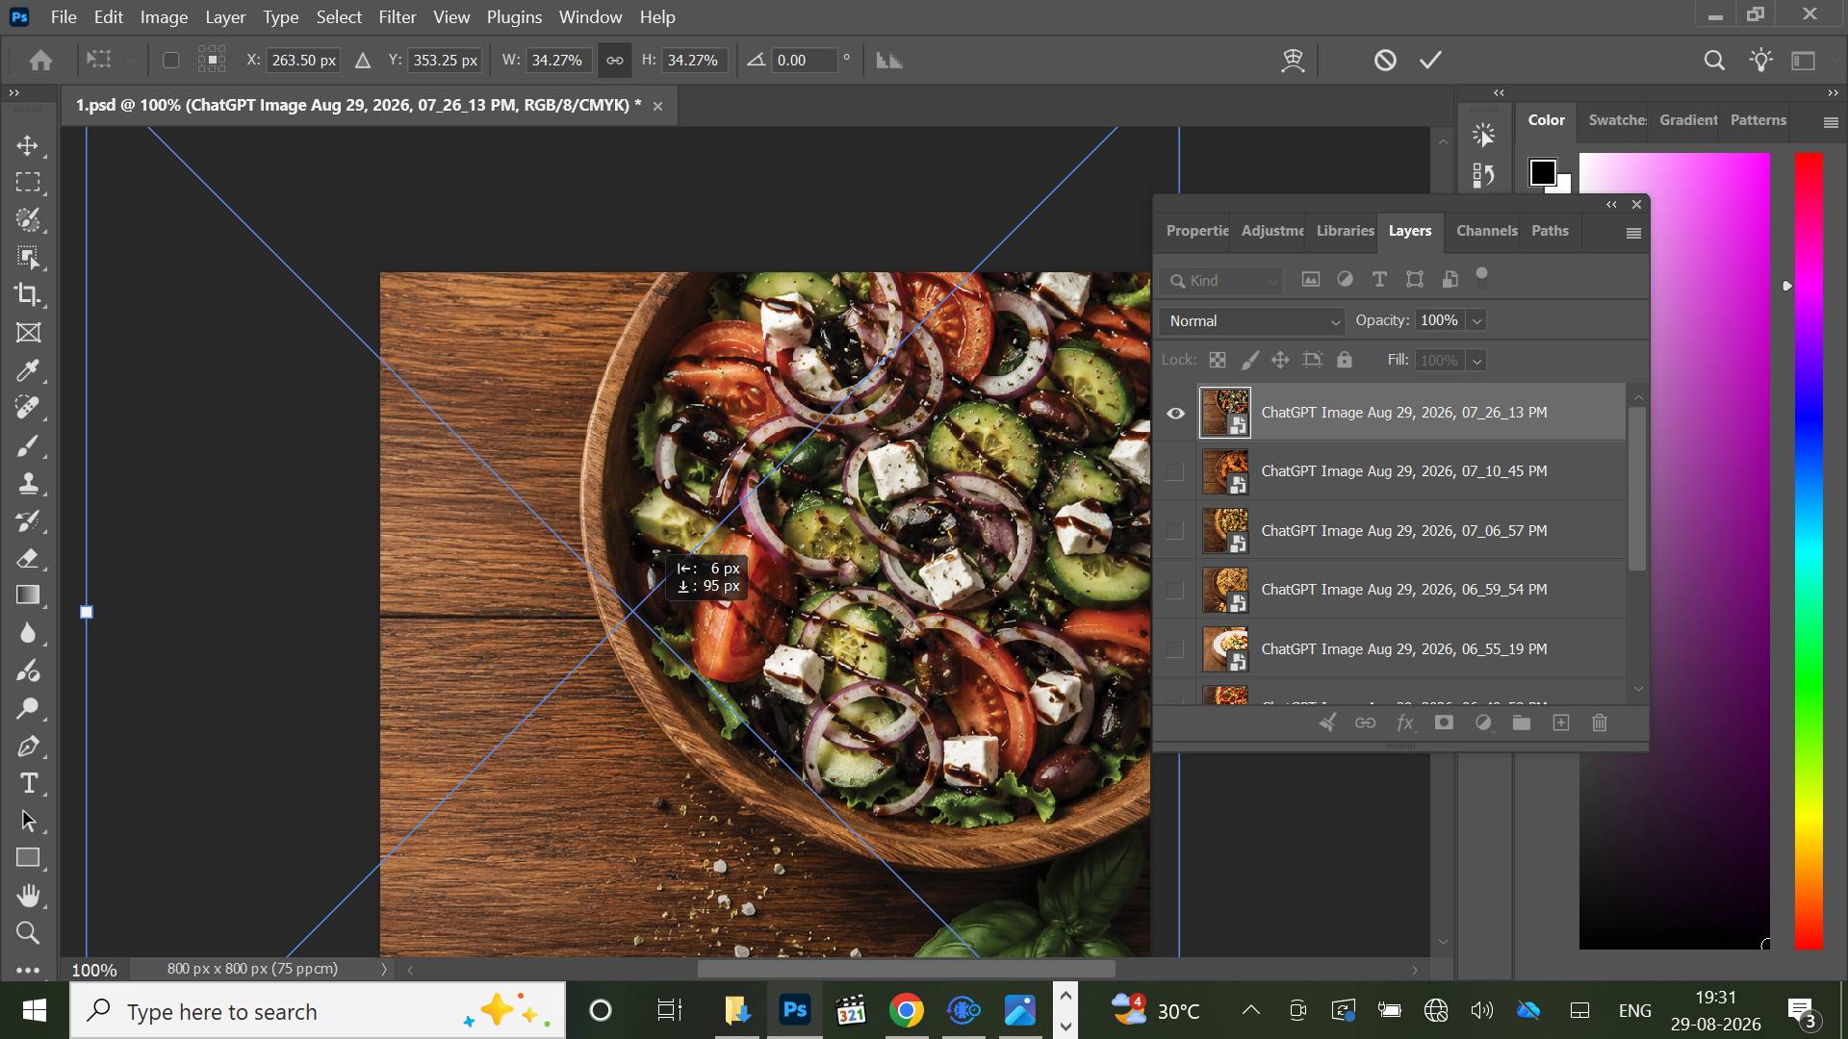Switch to the Channels tab
This screenshot has height=1039, width=1848.
click(1486, 231)
